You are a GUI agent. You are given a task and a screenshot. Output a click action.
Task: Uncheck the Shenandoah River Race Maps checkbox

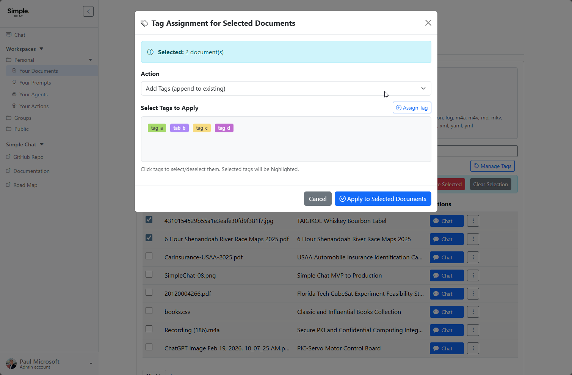click(149, 238)
